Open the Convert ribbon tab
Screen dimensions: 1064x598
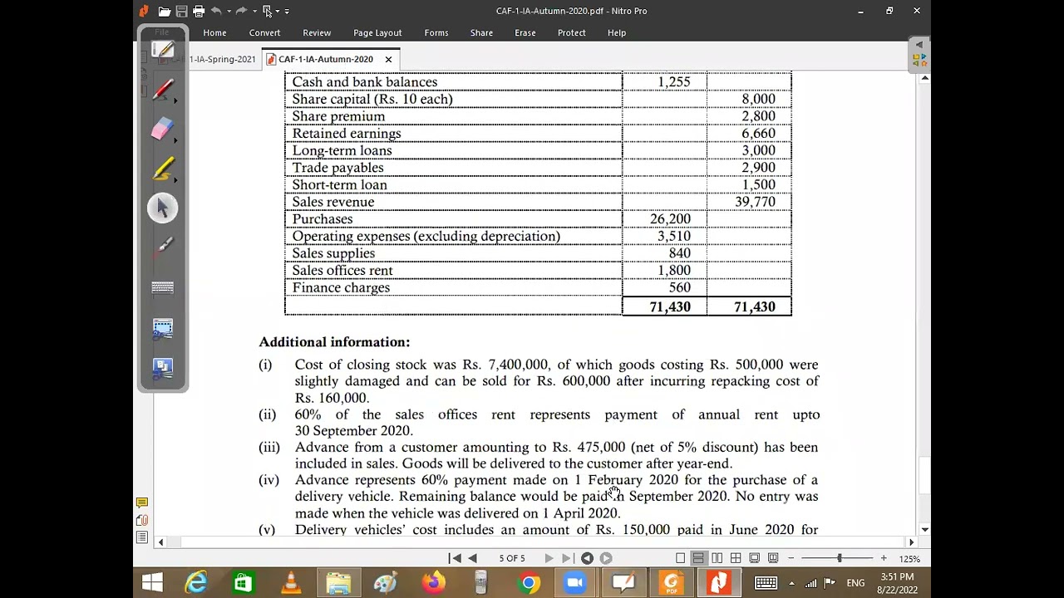[264, 32]
